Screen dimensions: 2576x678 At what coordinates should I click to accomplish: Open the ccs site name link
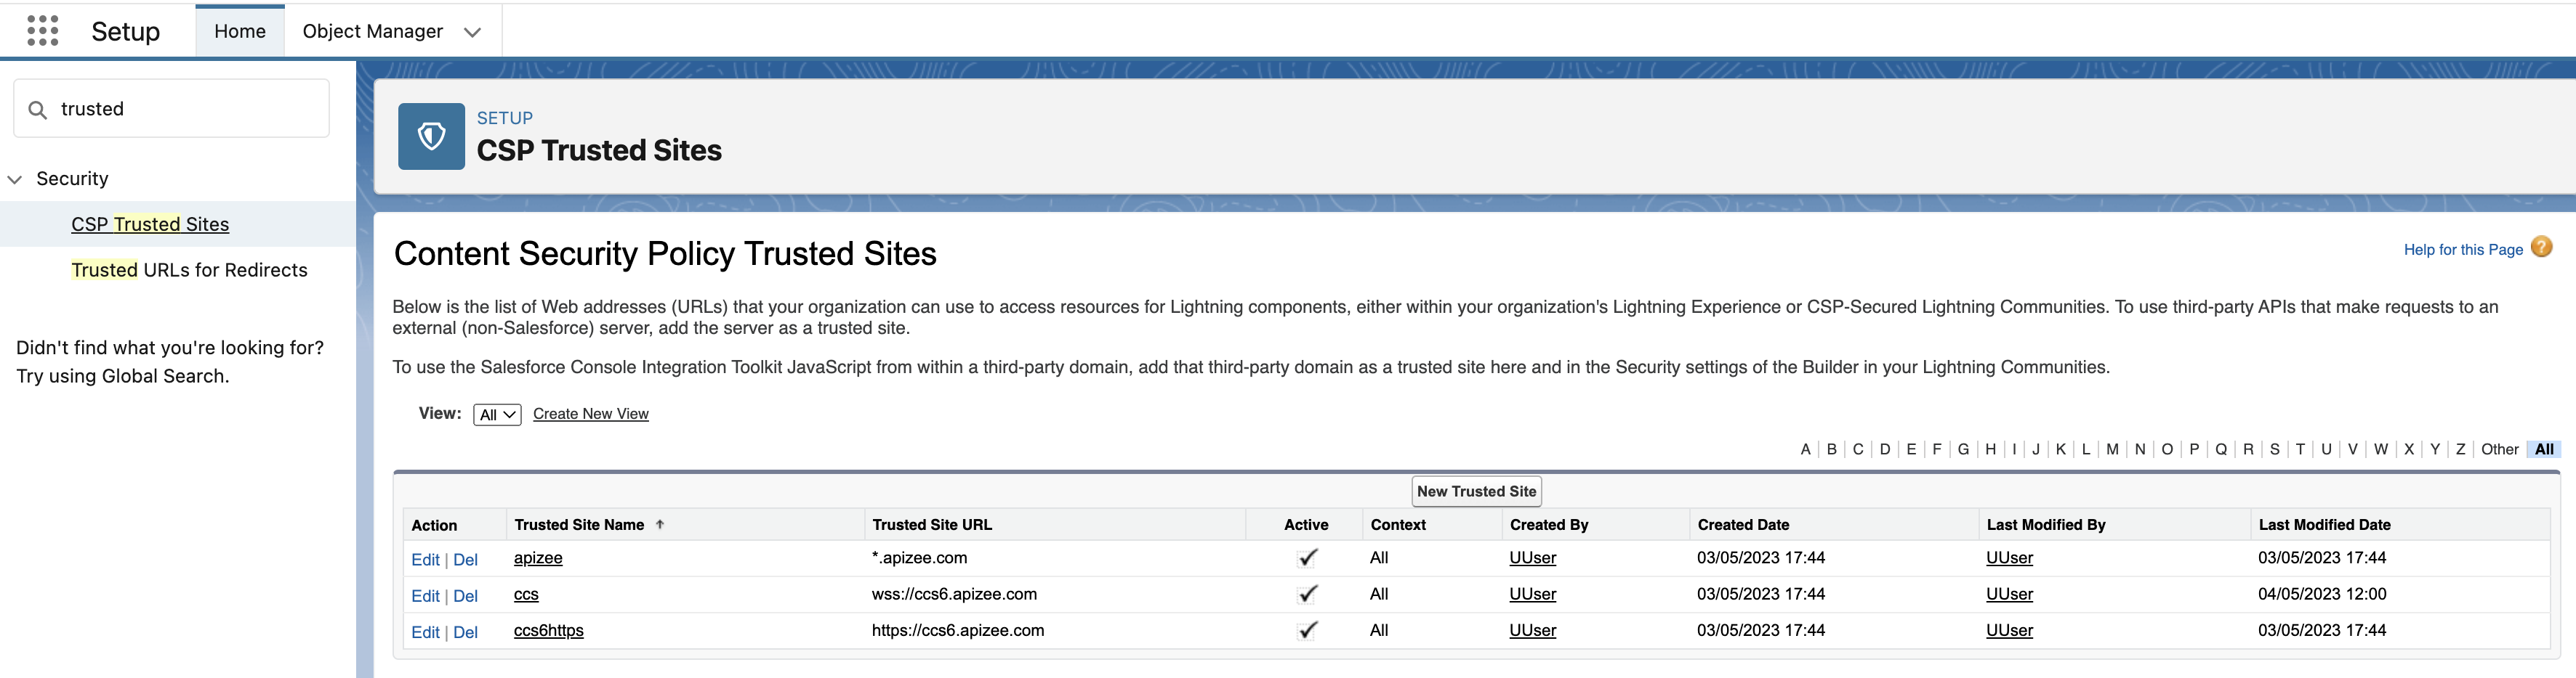526,594
